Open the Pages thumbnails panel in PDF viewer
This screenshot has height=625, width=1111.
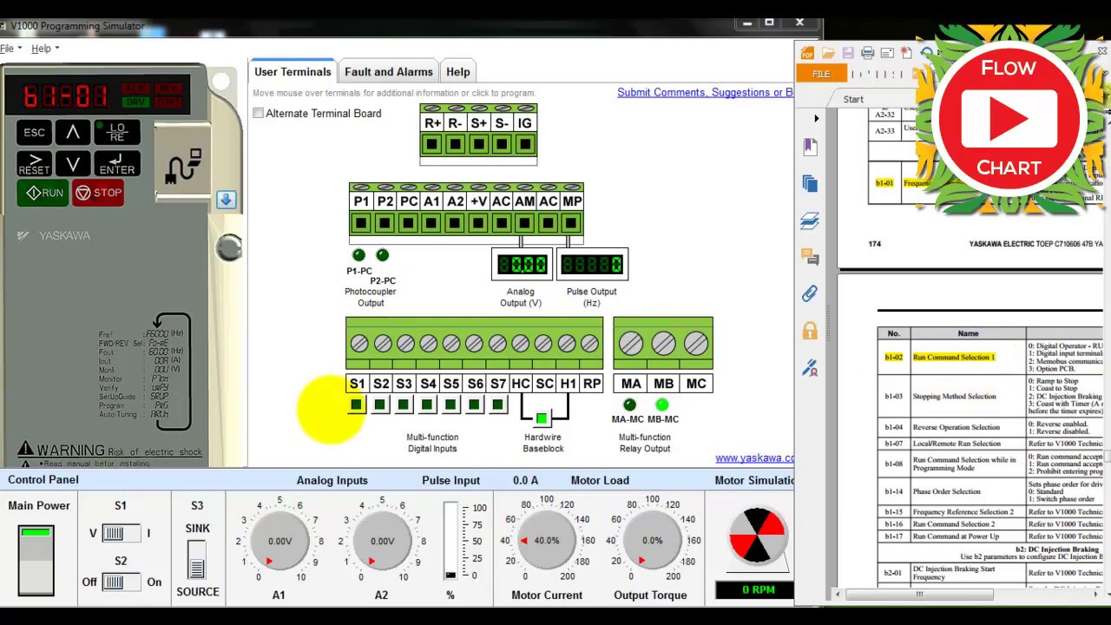(811, 183)
